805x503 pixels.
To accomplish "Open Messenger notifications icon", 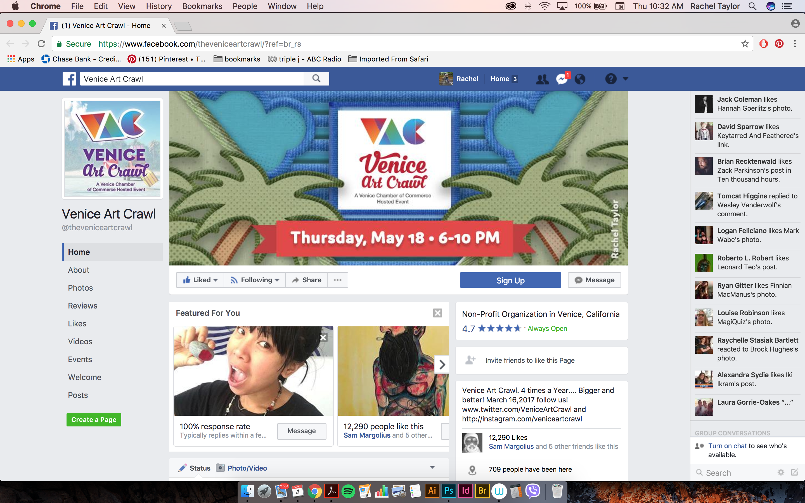I will pyautogui.click(x=562, y=79).
